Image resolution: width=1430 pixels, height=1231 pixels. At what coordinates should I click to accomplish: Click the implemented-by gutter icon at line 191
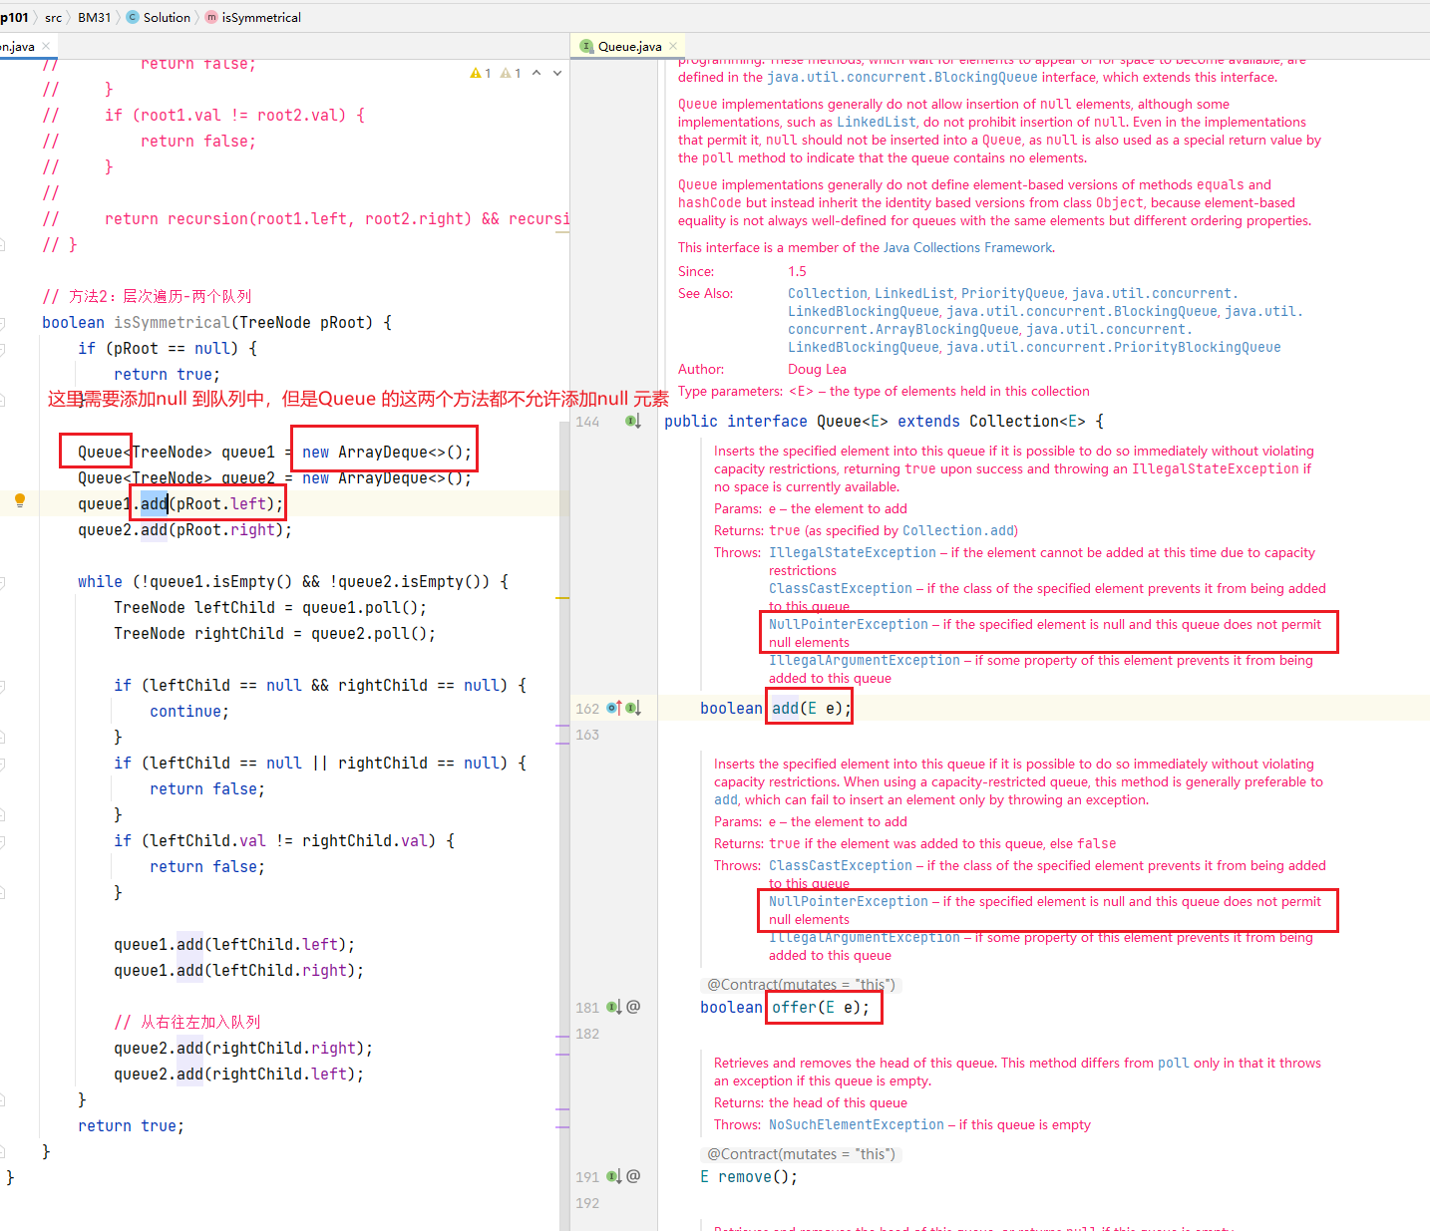(614, 1176)
